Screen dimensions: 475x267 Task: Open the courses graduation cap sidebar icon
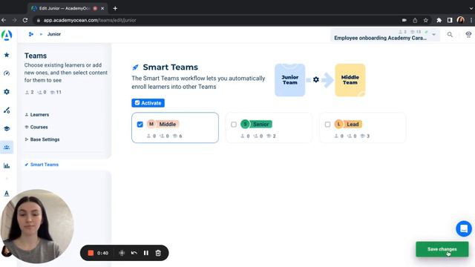click(7, 128)
